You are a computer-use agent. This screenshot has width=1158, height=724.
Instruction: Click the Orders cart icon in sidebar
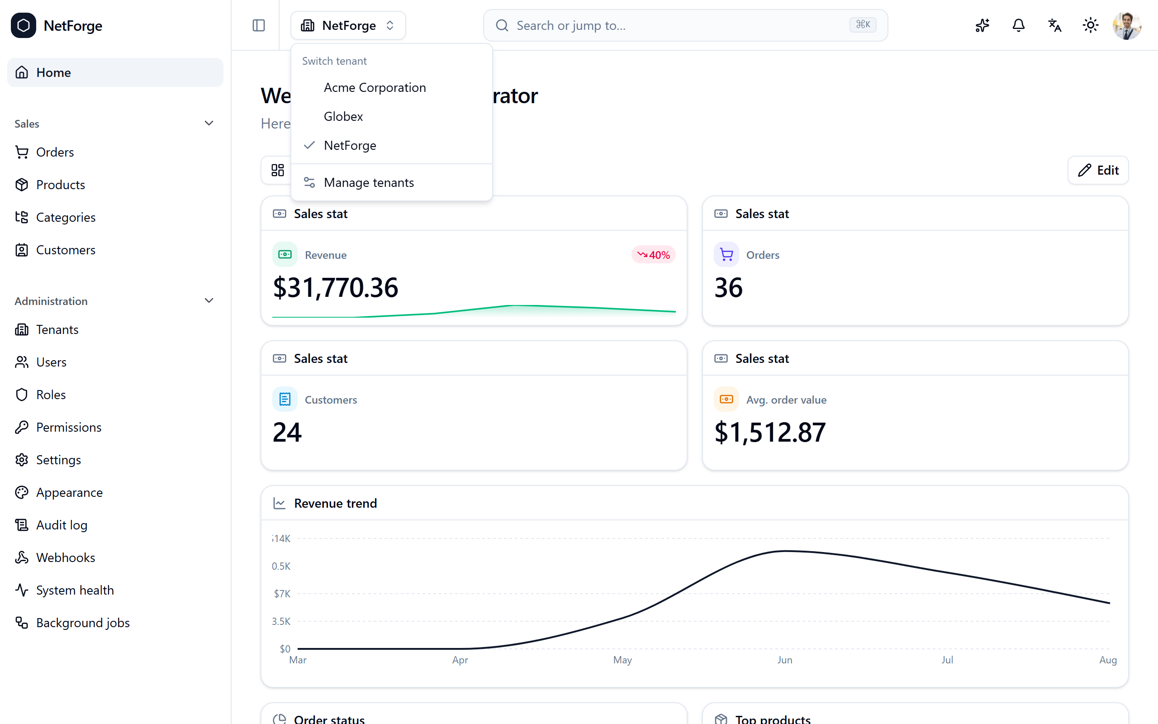[22, 152]
